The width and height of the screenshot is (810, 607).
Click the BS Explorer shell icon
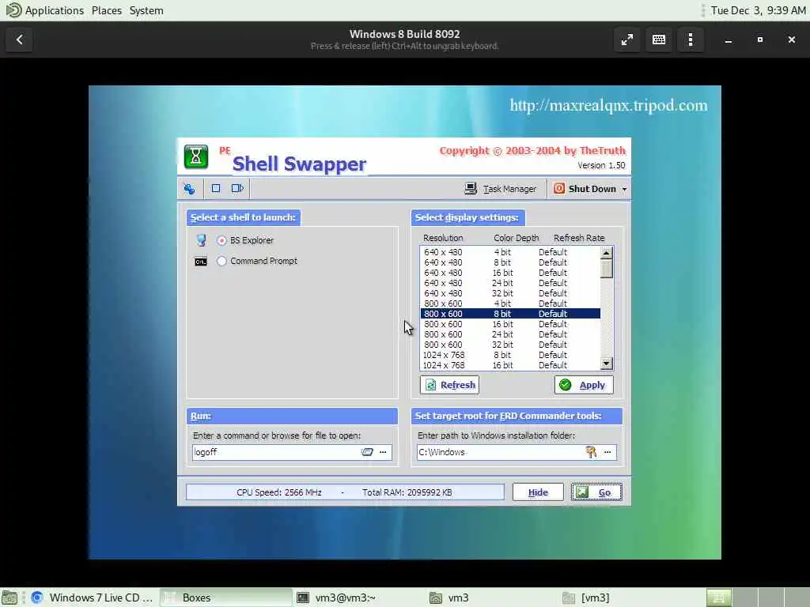(201, 240)
